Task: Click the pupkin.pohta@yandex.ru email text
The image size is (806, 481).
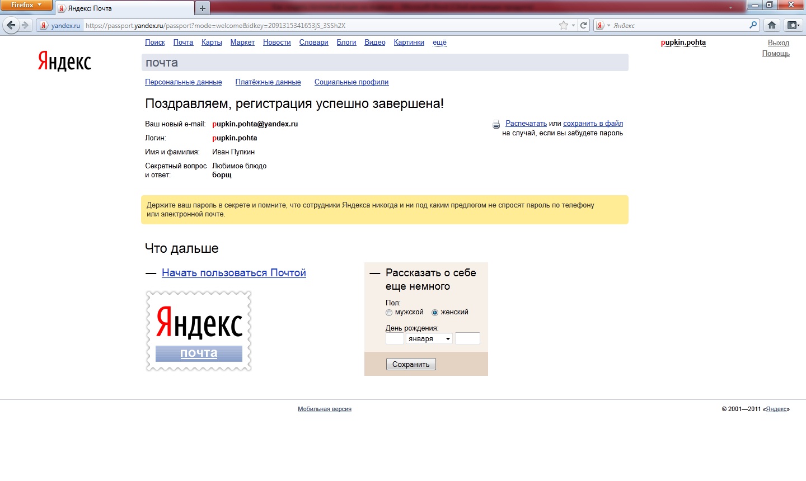Action: [x=255, y=124]
